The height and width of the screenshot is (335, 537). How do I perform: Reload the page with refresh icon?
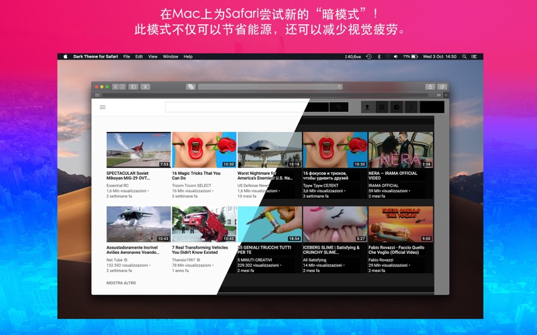click(x=340, y=87)
